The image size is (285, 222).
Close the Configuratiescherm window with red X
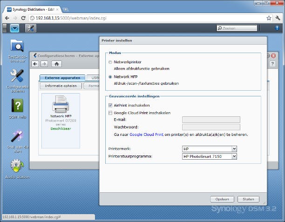point(273,56)
